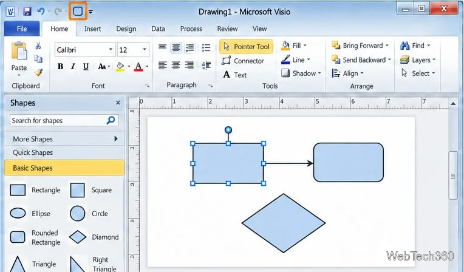Open the Find binoculars menu
Image resolution: width=464 pixels, height=272 pixels.
click(415, 46)
